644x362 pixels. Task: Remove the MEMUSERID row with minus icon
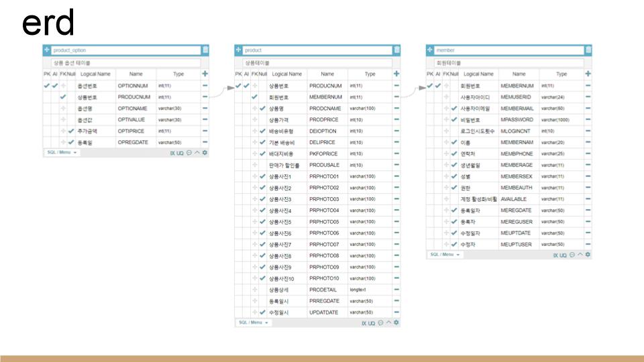pyautogui.click(x=588, y=97)
